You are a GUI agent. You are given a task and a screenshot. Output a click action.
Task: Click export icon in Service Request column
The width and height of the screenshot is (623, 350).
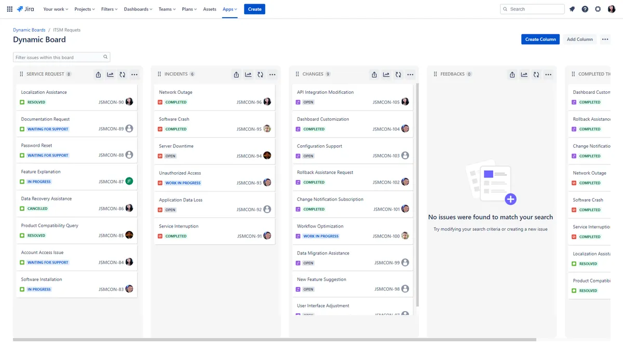(x=98, y=75)
